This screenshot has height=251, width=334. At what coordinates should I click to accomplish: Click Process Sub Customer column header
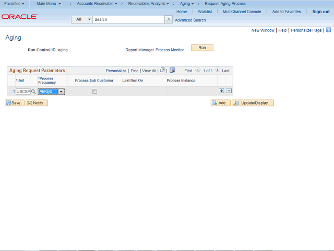coord(94,81)
